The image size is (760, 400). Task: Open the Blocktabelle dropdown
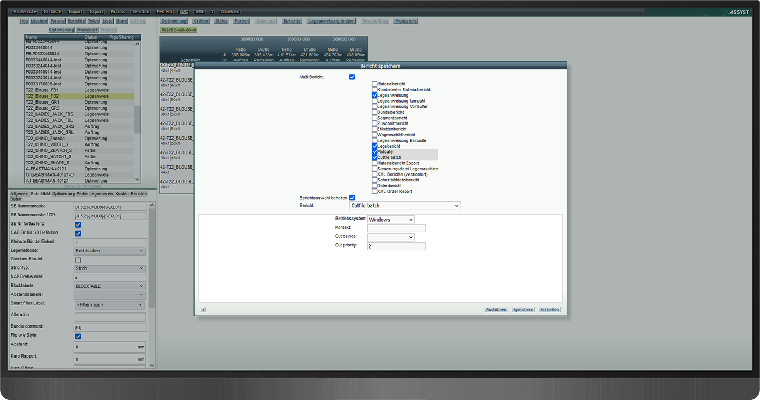click(110, 286)
